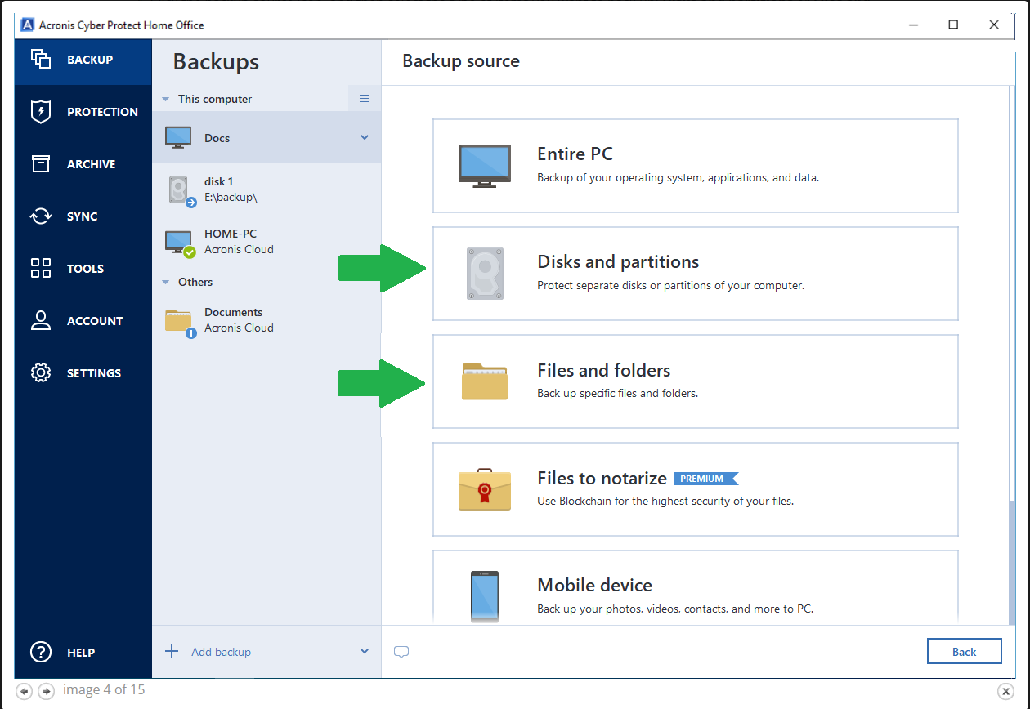The width and height of the screenshot is (1030, 709).
Task: Open the HELP section
Action: [x=83, y=653]
